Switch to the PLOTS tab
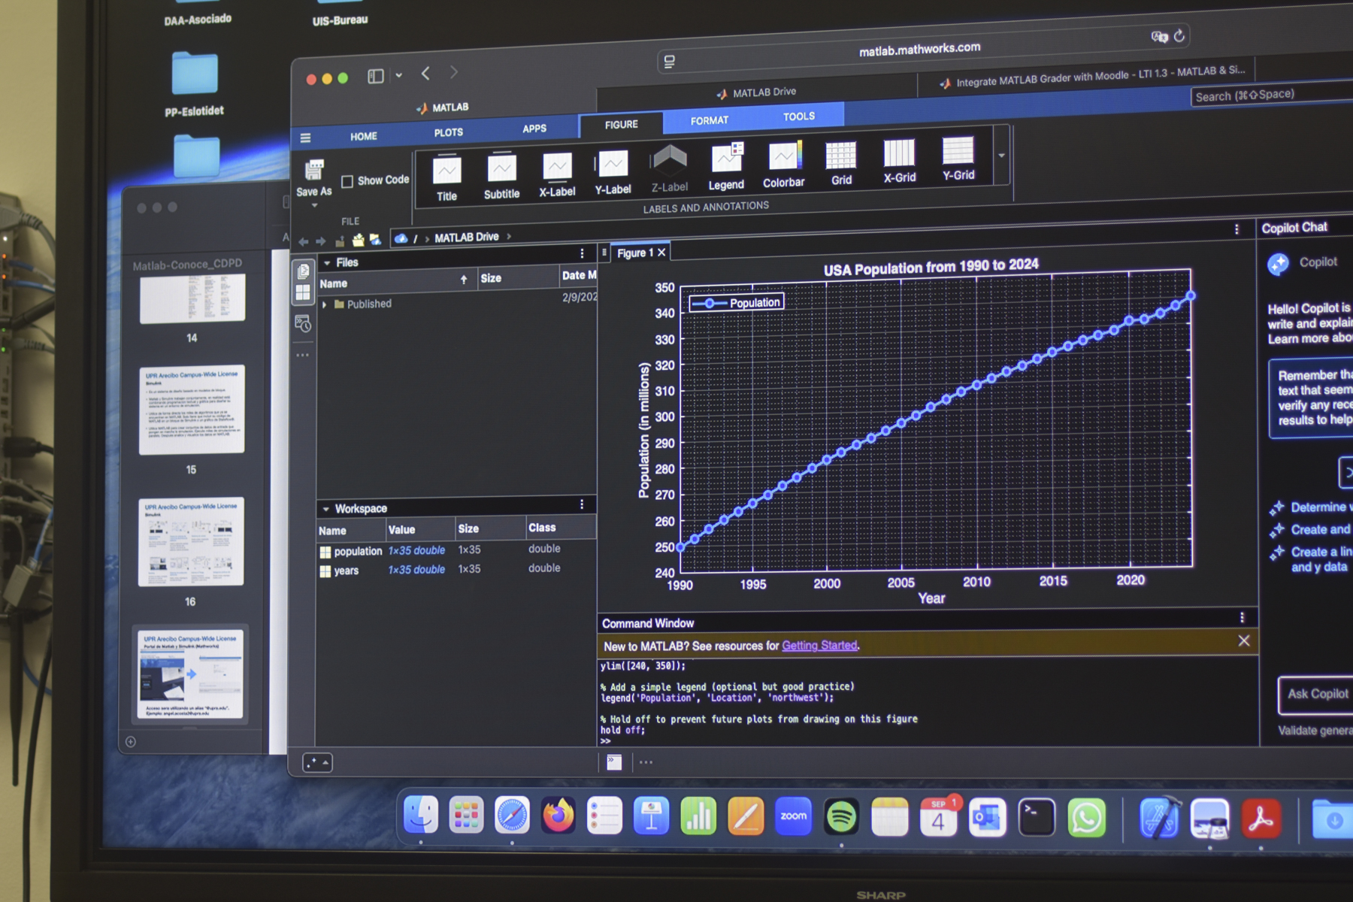 coord(448,132)
